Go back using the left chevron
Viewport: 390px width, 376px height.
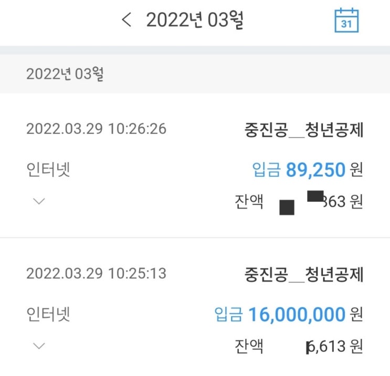(127, 20)
